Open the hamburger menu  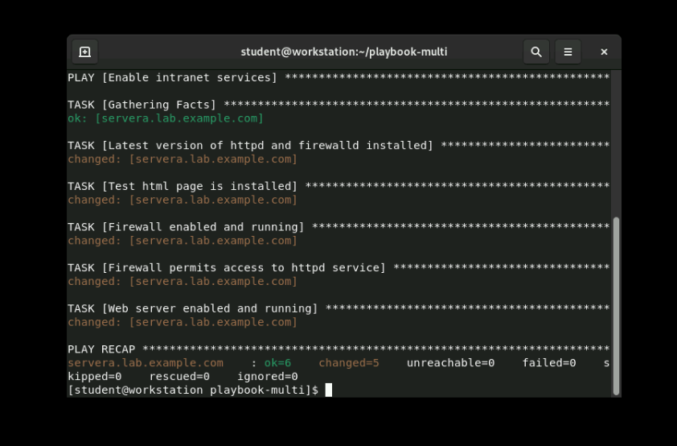(x=568, y=52)
